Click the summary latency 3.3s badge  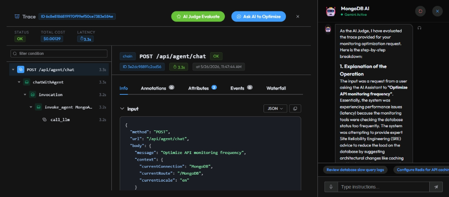pos(86,39)
